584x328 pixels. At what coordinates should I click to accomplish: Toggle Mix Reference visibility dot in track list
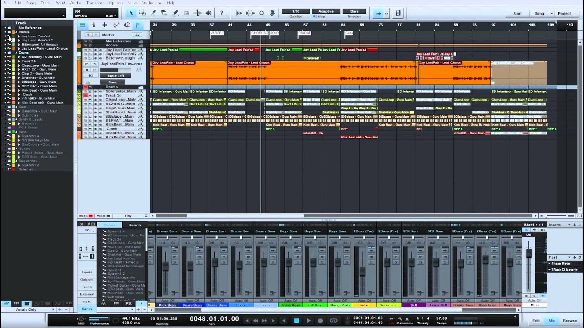pos(5,28)
